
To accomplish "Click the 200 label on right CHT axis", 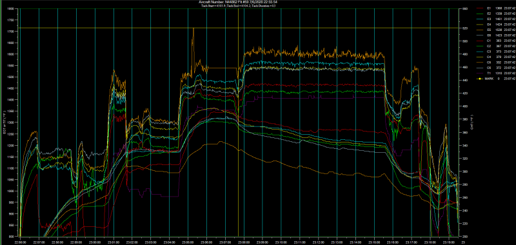I will 465,237.
